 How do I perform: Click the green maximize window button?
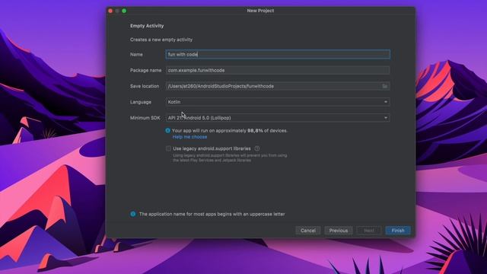(x=124, y=11)
